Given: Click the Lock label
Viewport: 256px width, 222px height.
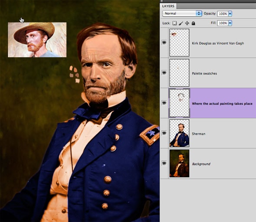Looking at the screenshot, I should pos(166,23).
